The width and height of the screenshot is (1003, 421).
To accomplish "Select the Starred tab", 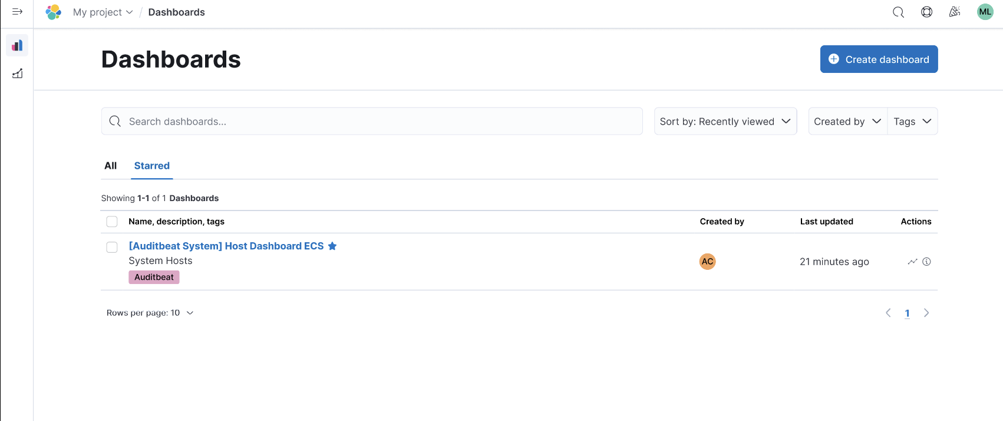I will [x=152, y=166].
